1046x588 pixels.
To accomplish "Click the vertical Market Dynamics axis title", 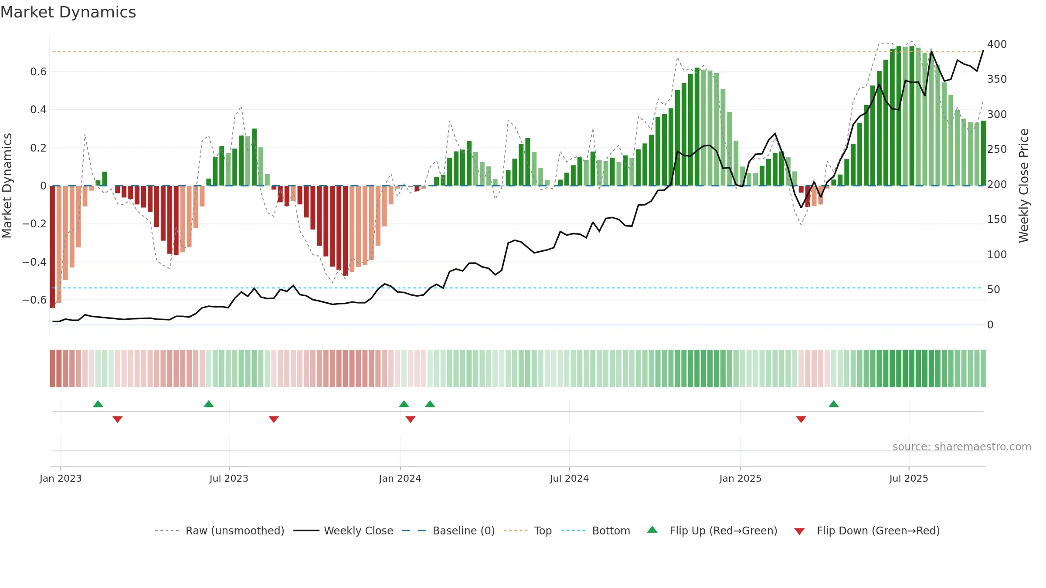I will click(x=7, y=186).
